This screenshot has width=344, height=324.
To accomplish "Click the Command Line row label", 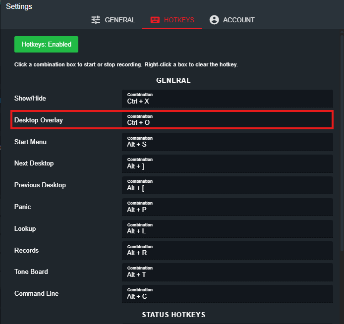I will [36, 293].
